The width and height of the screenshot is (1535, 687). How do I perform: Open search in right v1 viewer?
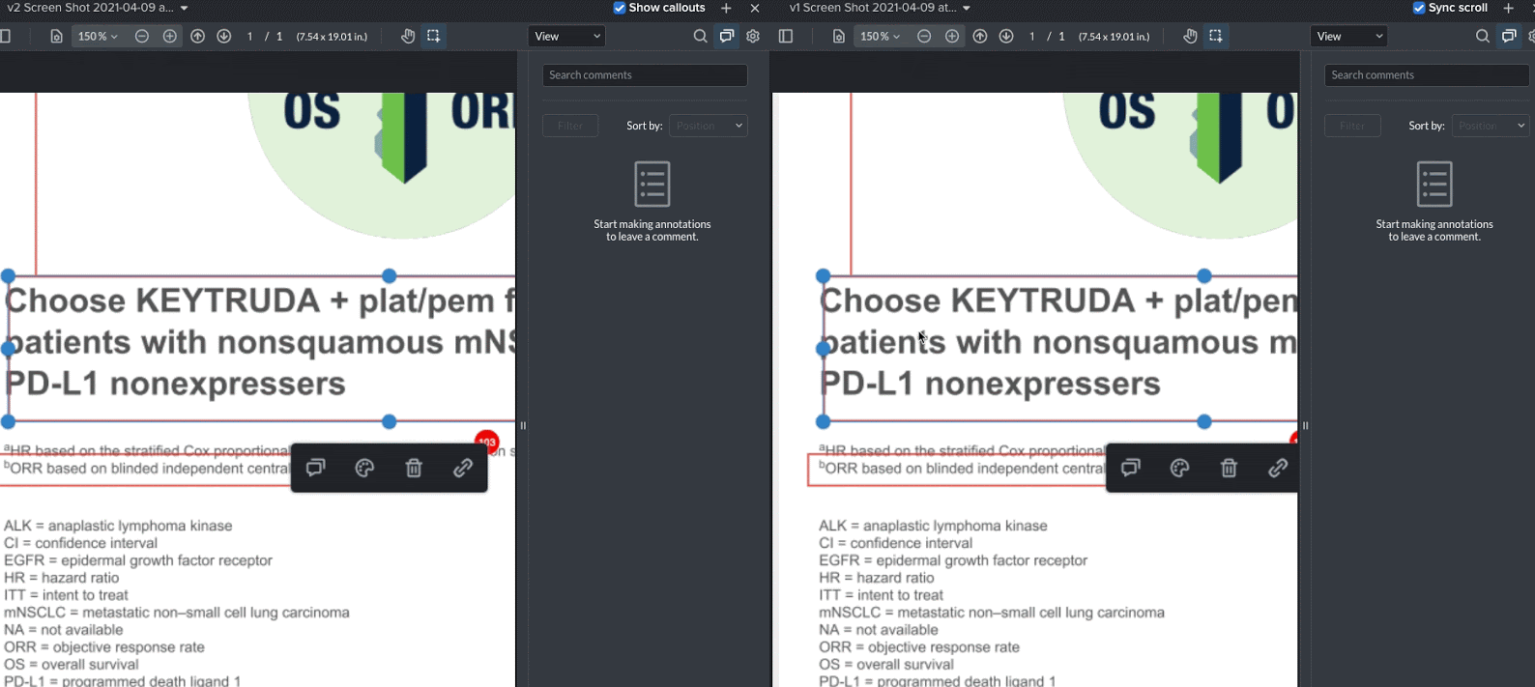click(1483, 36)
